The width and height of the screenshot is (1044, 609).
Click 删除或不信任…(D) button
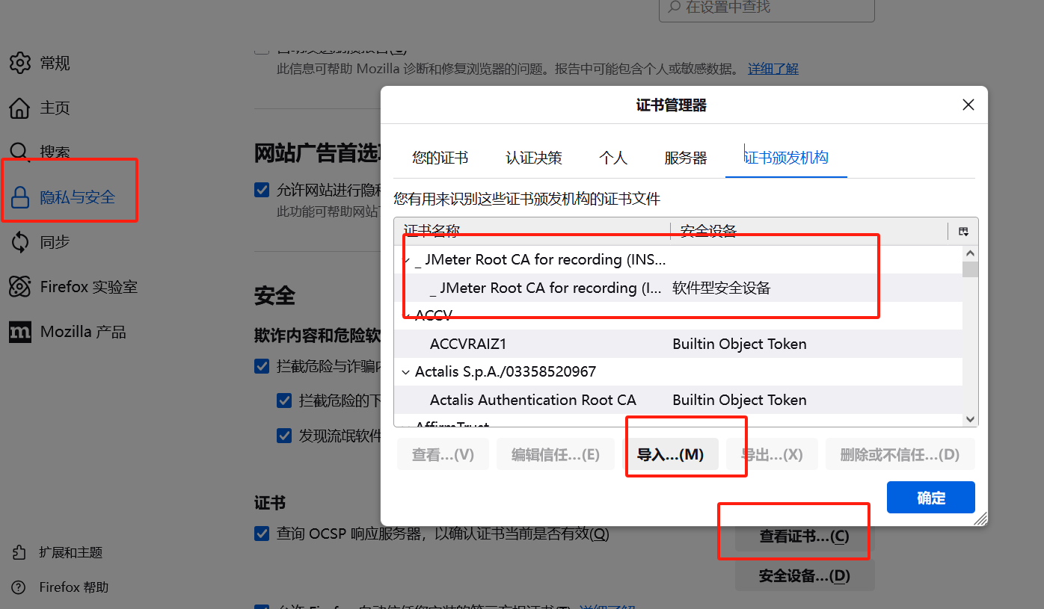coord(900,454)
